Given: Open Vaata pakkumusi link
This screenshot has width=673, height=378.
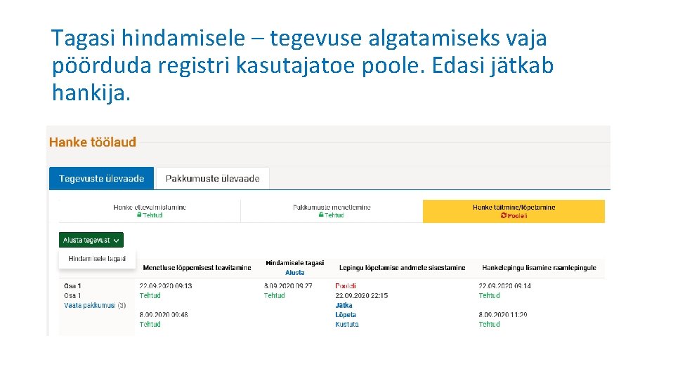Looking at the screenshot, I should (94, 305).
